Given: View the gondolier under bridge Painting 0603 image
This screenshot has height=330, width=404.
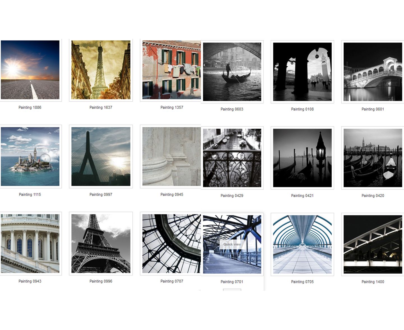Looking at the screenshot, I should pos(232,72).
